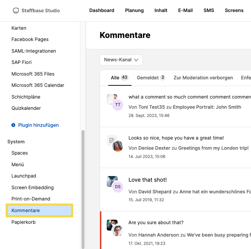Click the Staffbase Studio logo icon
The height and width of the screenshot is (249, 251).
coord(16,11)
